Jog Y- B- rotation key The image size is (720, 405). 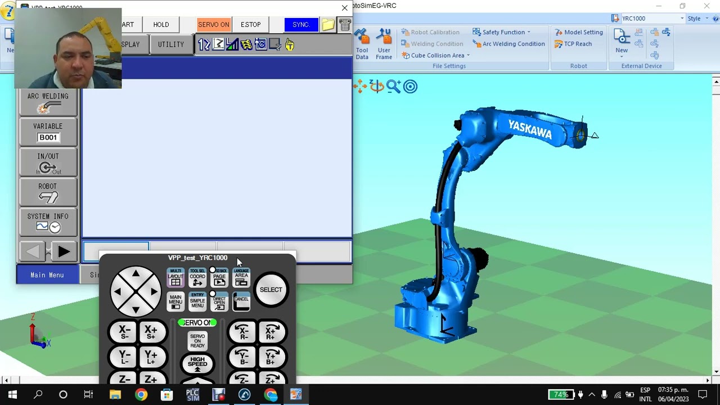[x=242, y=357]
